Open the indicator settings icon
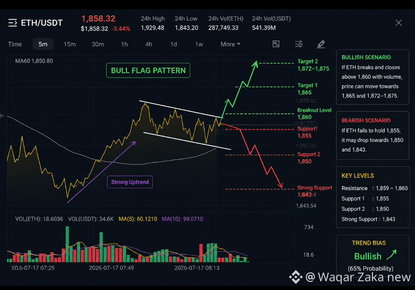The image size is (415, 290). pyautogui.click(x=299, y=44)
